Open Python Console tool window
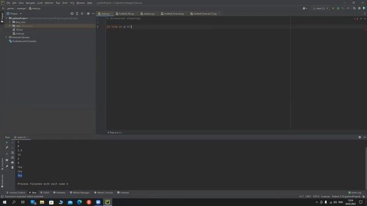Image resolution: width=367 pixels, height=206 pixels. [x=103, y=193]
